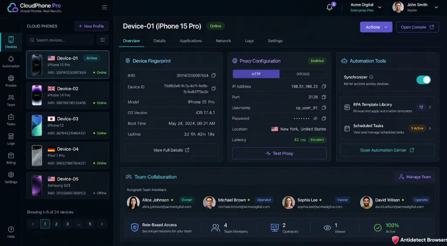Go to next devices page arrow

[102, 224]
